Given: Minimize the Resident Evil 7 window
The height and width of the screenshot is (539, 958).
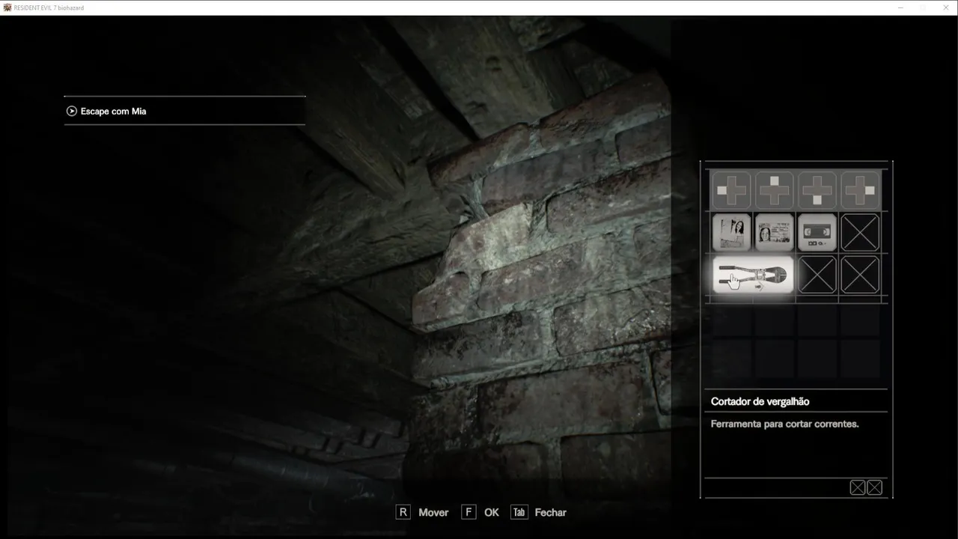Looking at the screenshot, I should [900, 7].
